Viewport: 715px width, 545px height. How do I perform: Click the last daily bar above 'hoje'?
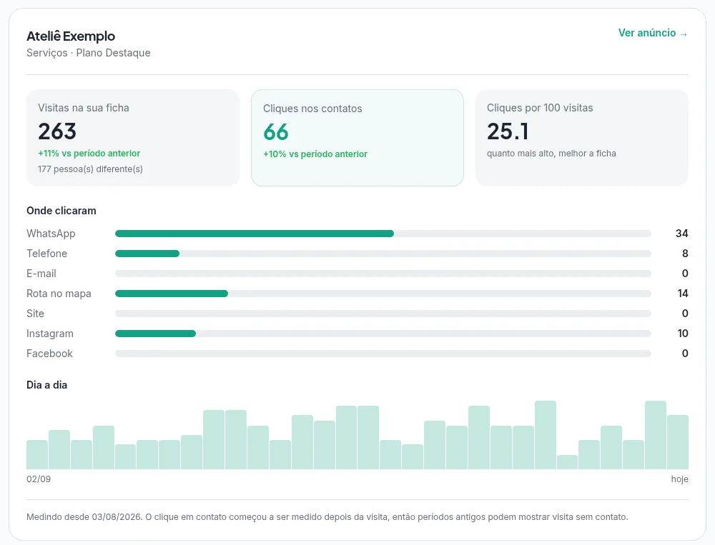click(x=678, y=442)
